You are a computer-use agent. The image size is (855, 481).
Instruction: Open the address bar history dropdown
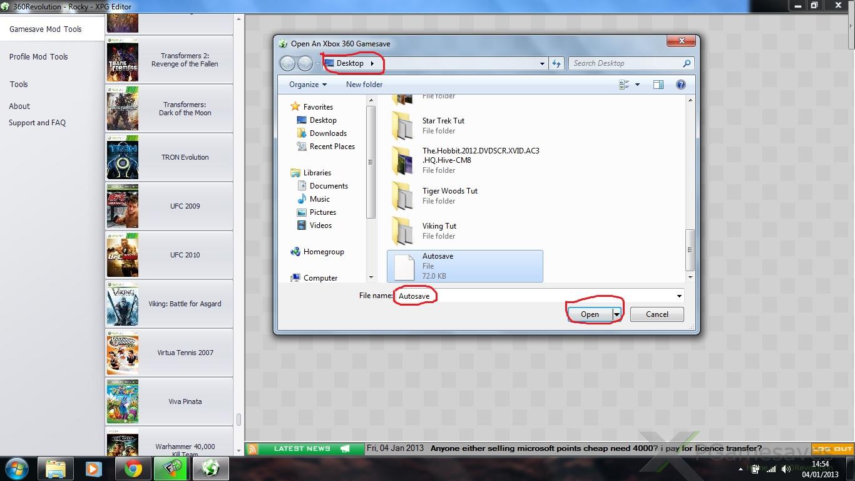542,63
